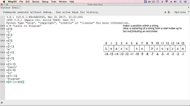The width and height of the screenshot is (190, 106).
Task: Open the Bluetooth status menu
Action: point(162,2)
